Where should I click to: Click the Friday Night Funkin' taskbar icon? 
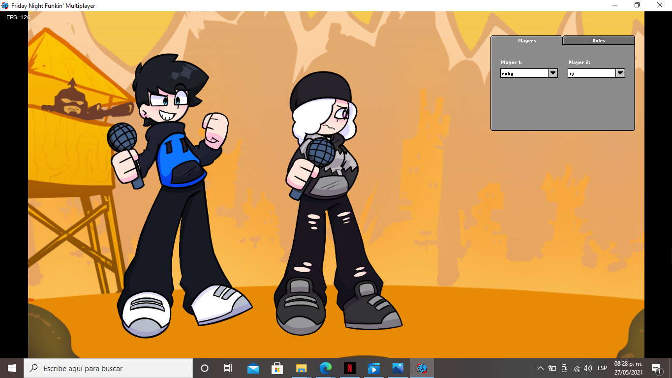click(422, 368)
